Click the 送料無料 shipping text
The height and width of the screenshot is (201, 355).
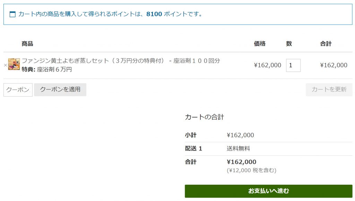tap(238, 149)
